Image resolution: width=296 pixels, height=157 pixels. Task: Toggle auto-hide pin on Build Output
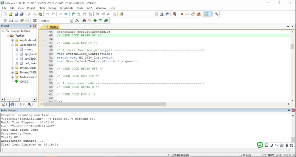point(289,111)
